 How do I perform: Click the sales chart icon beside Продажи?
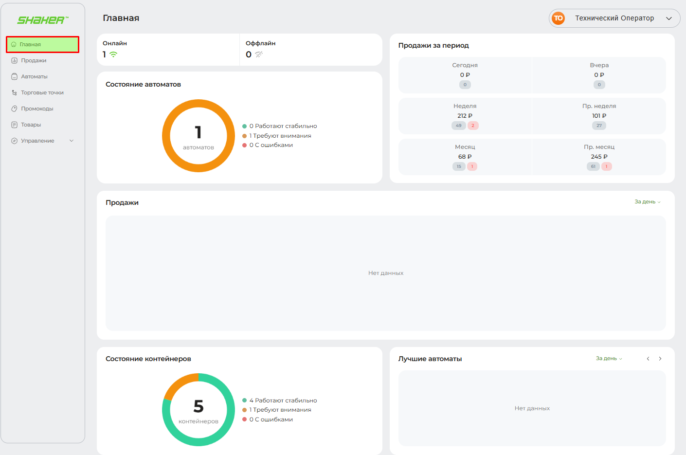pos(14,60)
